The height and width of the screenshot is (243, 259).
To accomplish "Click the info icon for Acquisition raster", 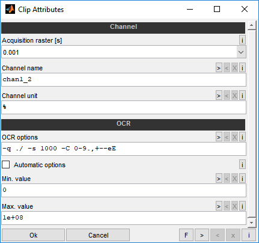I will pyautogui.click(x=242, y=40).
